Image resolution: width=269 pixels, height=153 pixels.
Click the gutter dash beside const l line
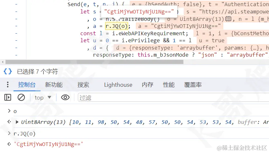coord(16,33)
